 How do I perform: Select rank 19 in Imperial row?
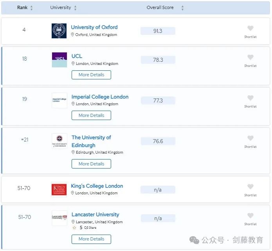click(24, 99)
